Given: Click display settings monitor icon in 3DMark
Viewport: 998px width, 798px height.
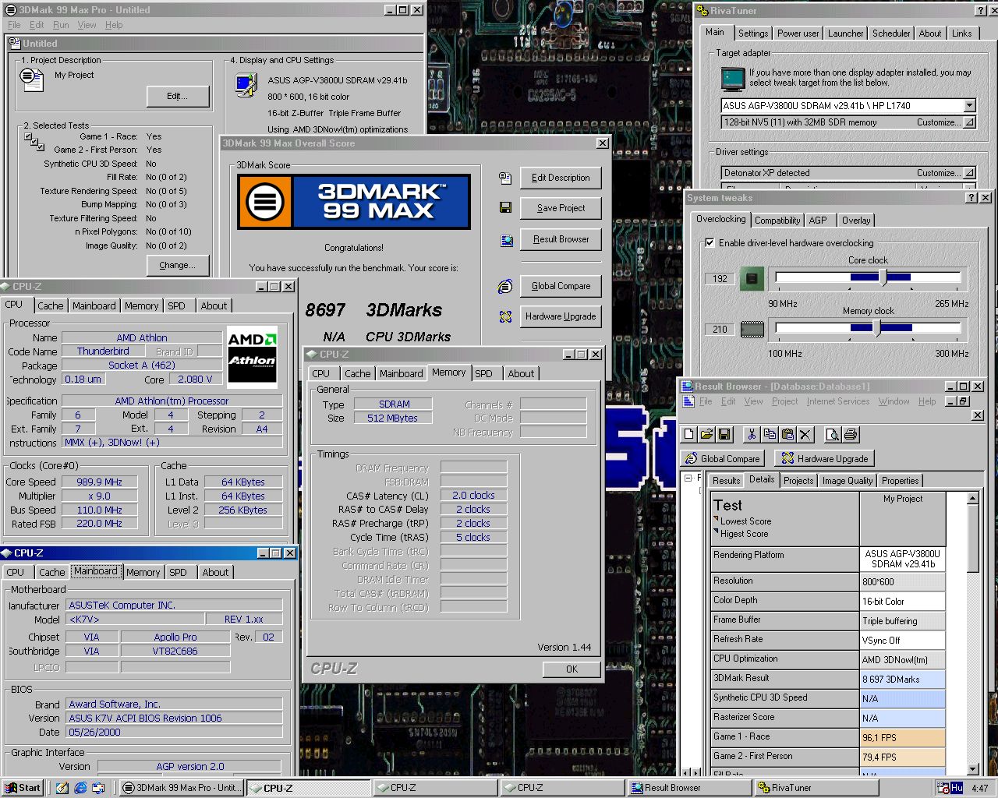Looking at the screenshot, I should 246,84.
